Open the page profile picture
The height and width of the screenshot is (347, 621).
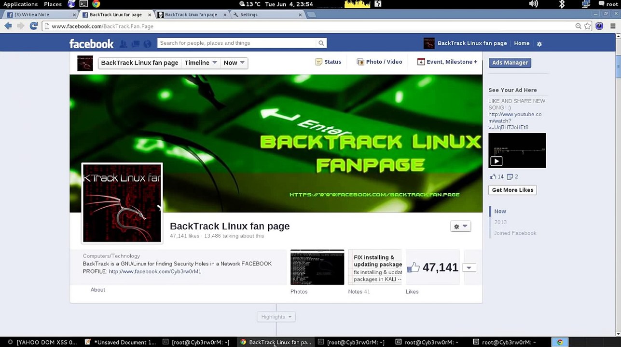coord(122,203)
